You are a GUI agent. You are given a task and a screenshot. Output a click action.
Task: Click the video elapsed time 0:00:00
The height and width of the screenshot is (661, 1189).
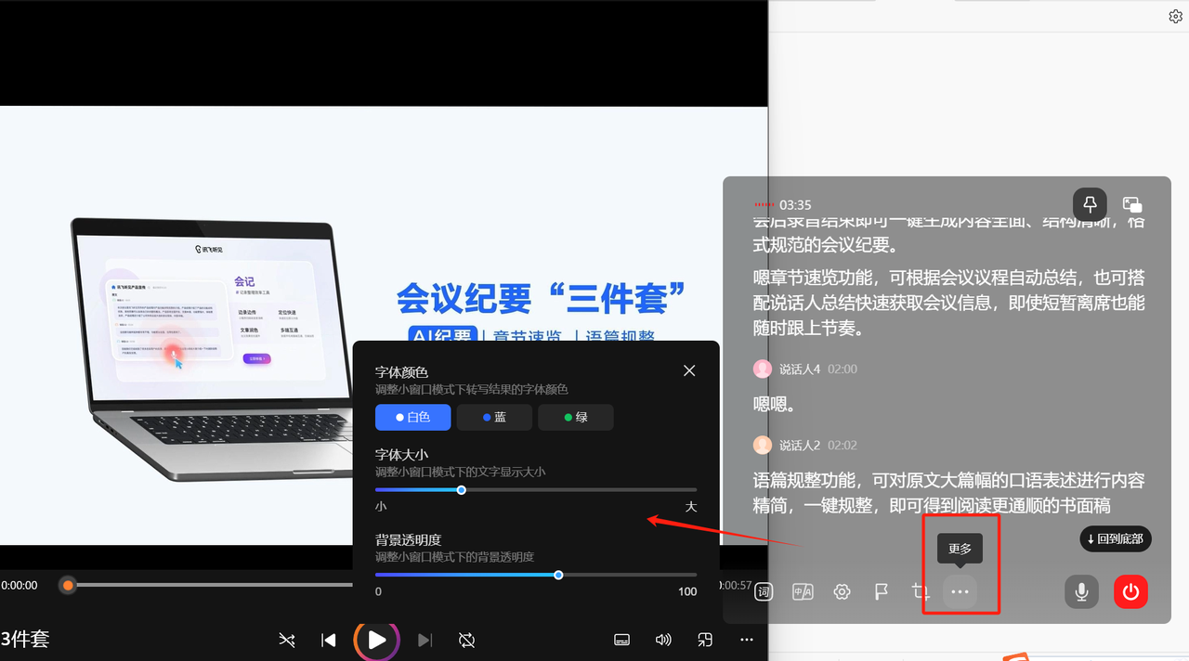pyautogui.click(x=20, y=586)
